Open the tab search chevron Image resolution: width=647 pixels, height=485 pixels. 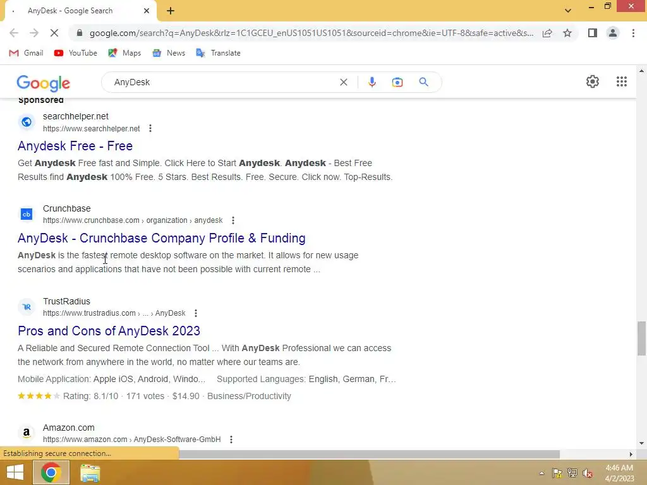click(x=568, y=11)
